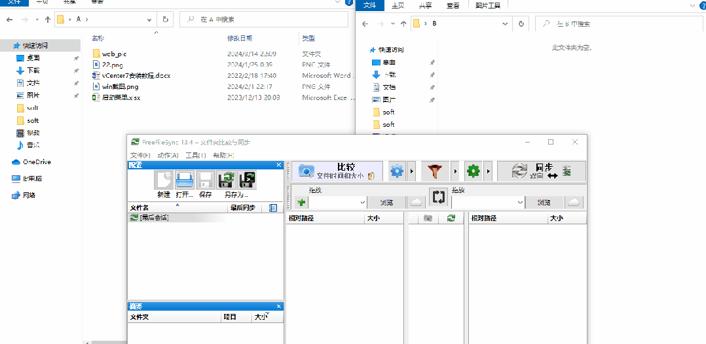Click the Save as batch job icon
Viewport: 706px width, 344px height.
pyautogui.click(x=248, y=181)
